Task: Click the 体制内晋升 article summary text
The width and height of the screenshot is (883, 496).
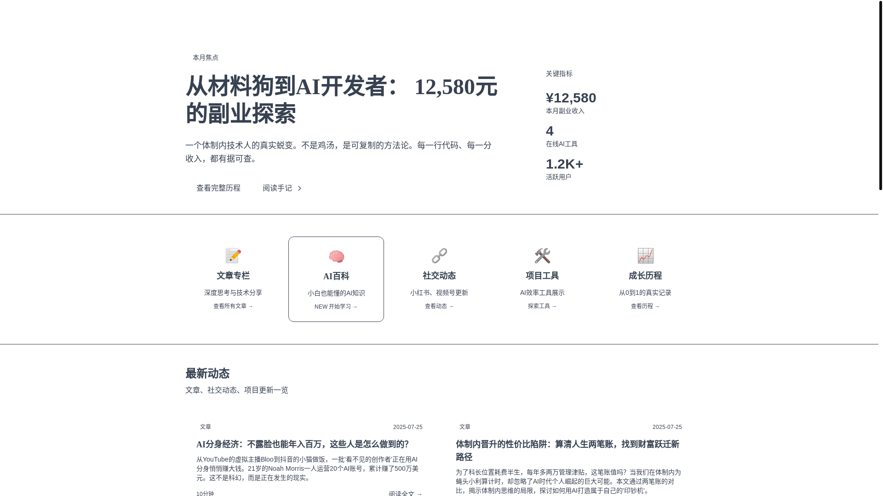Action: 568,481
